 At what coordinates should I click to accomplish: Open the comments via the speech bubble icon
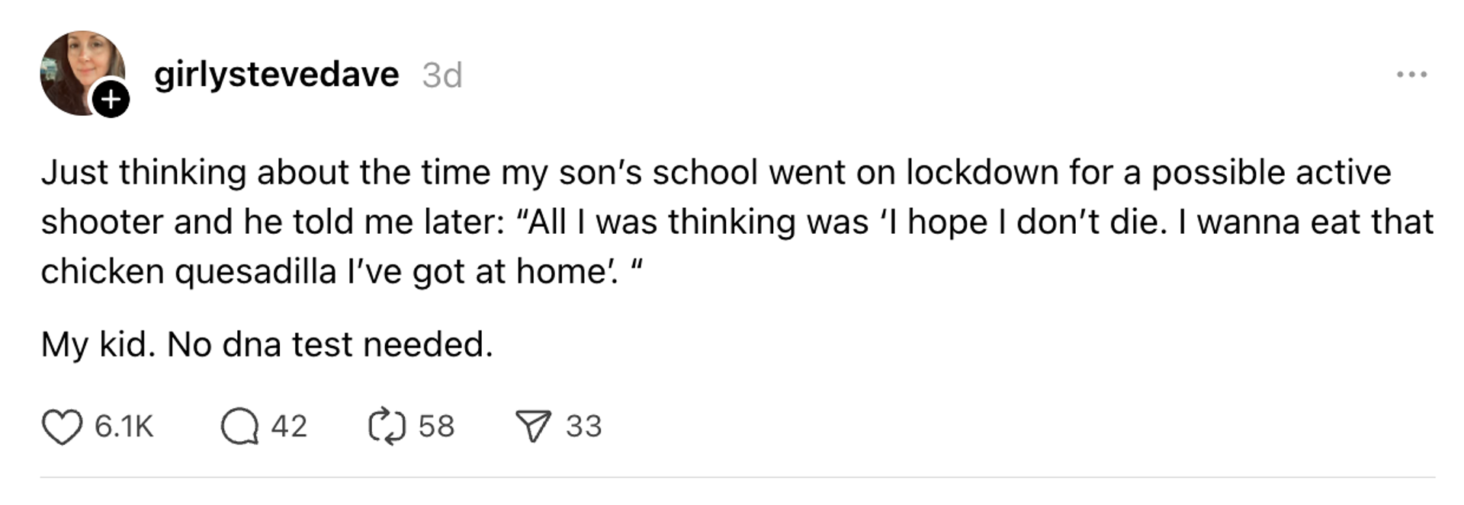[x=243, y=427]
